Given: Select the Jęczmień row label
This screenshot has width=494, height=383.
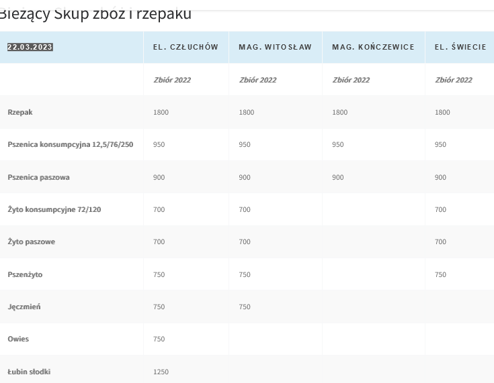Looking at the screenshot, I should click(x=24, y=307).
